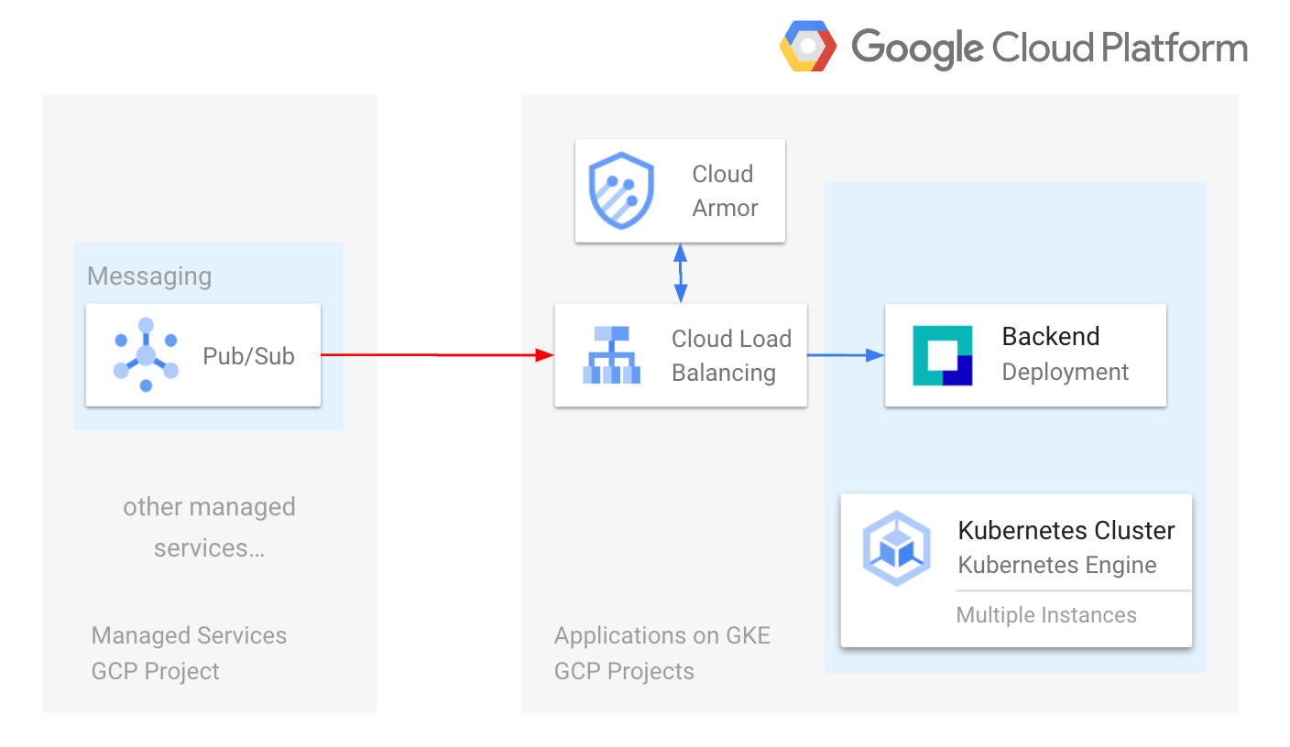Viewport: 1290px width, 747px height.
Task: Select the Cloud Load Balancing label
Action: (731, 356)
